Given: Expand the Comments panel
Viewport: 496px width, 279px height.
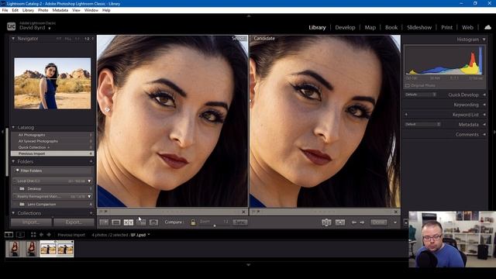Looking at the screenshot, I should (x=484, y=134).
